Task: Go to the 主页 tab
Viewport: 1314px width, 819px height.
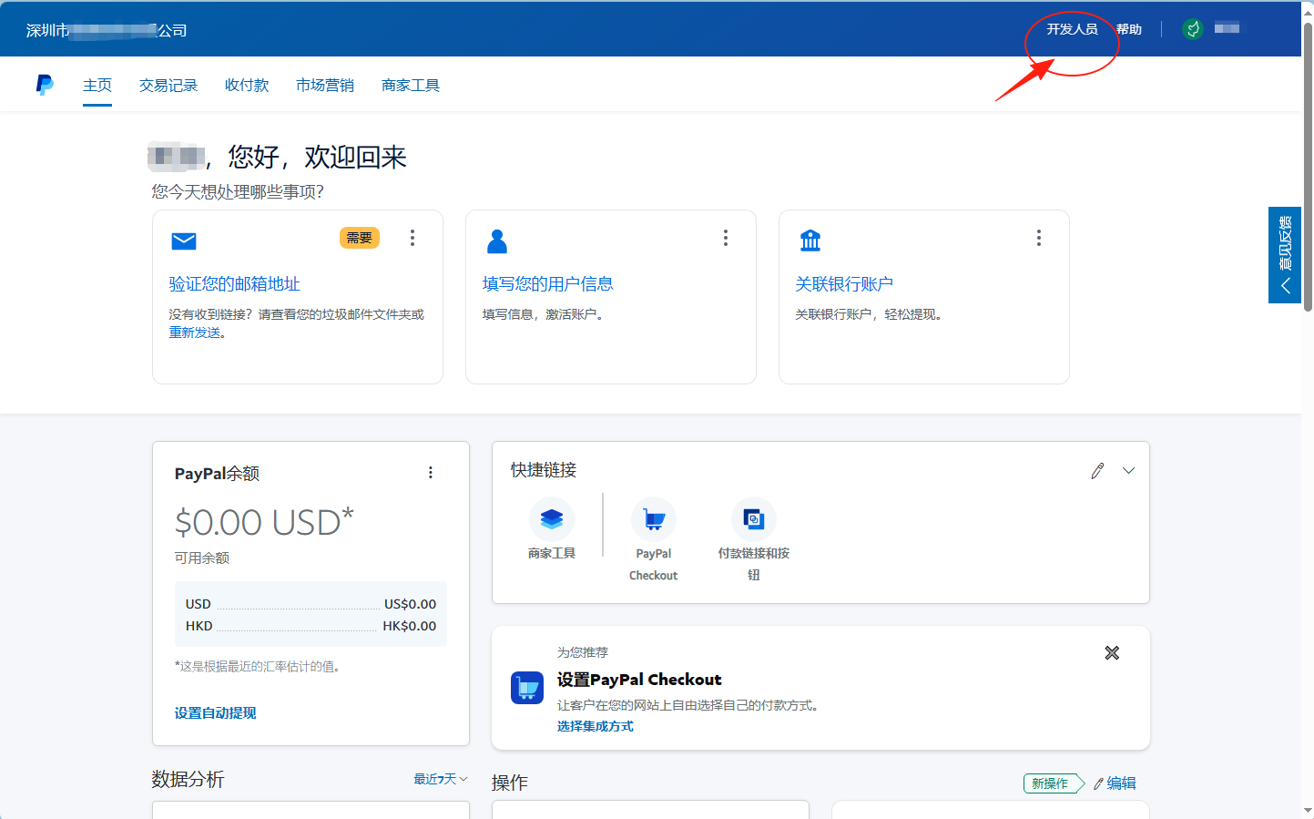Action: [97, 85]
